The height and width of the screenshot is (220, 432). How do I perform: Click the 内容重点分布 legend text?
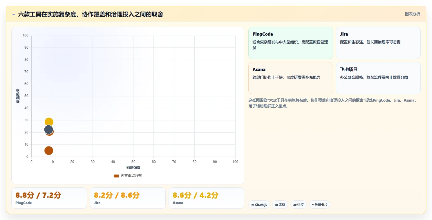(131, 176)
